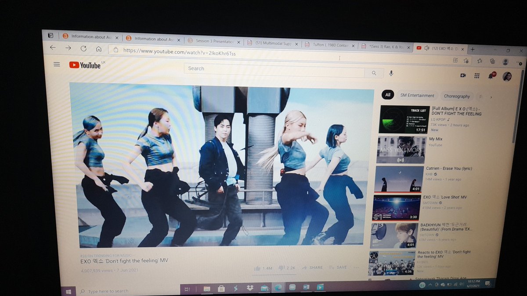Open Dropbox from the taskbar
This screenshot has width=527, height=296.
250,288
